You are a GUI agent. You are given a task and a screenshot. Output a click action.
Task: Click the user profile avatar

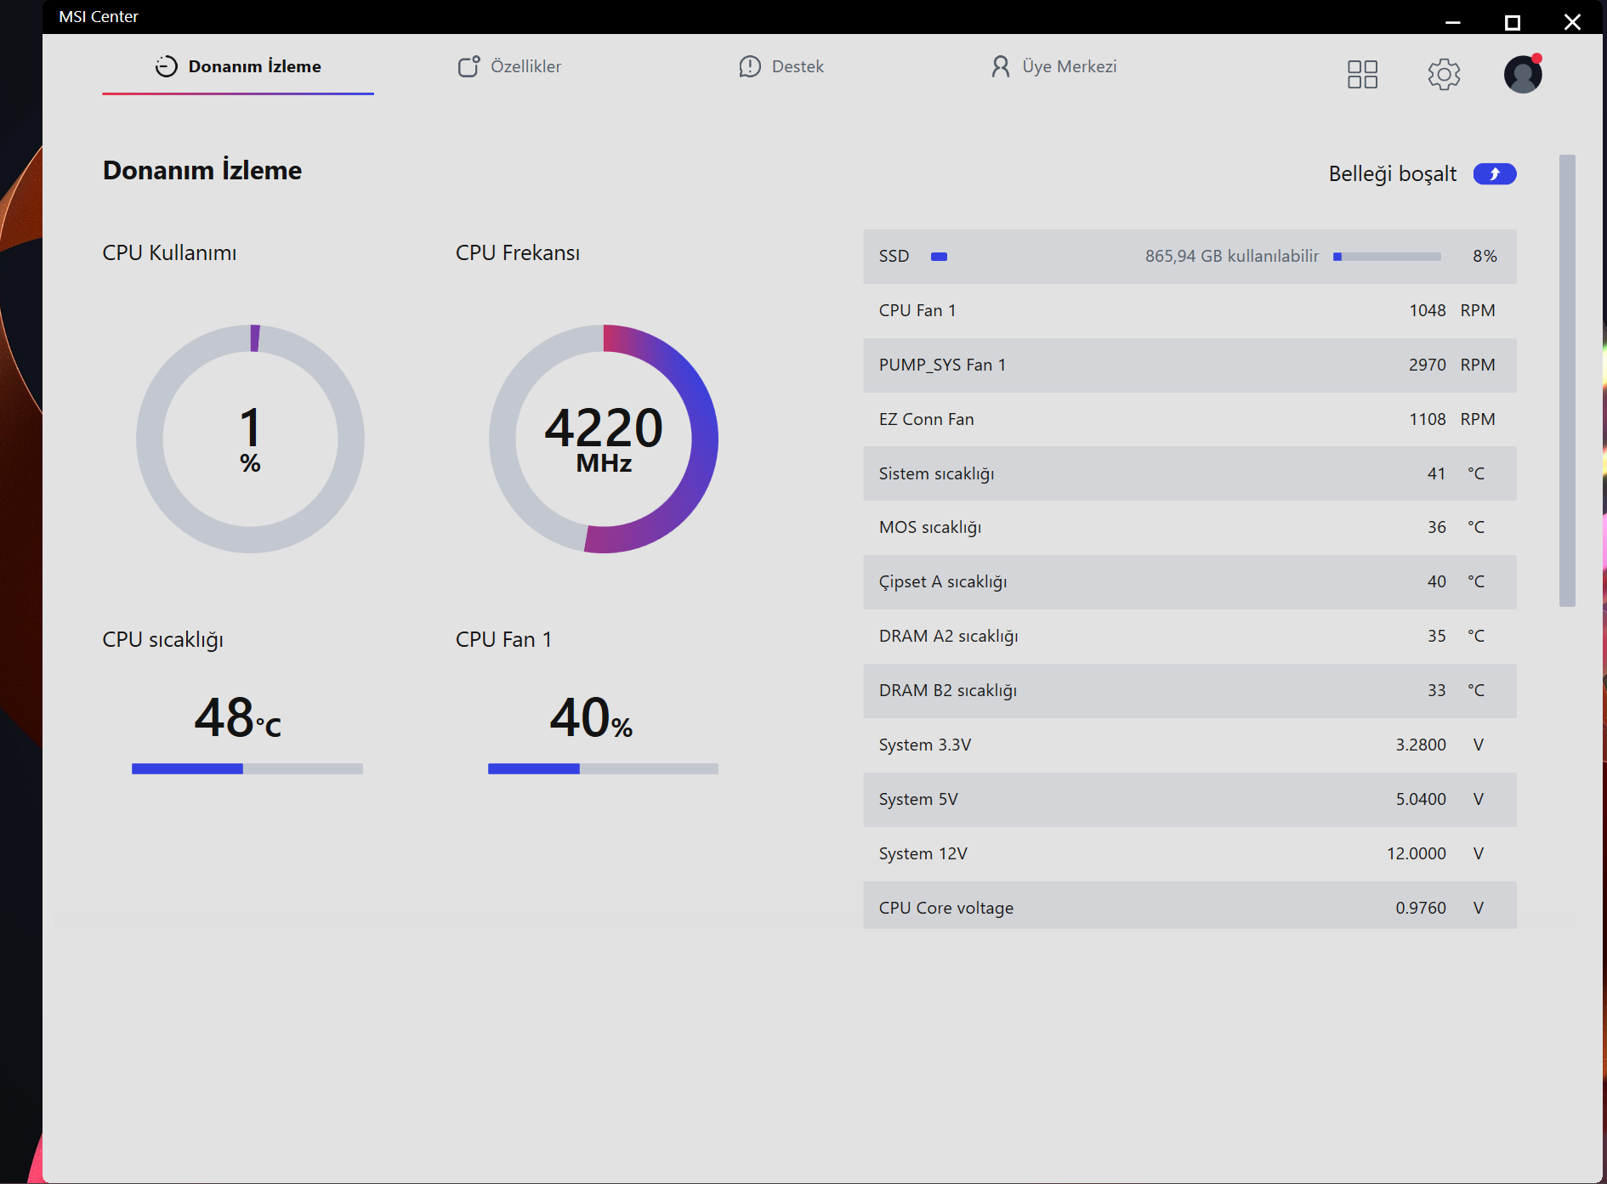[x=1522, y=74]
